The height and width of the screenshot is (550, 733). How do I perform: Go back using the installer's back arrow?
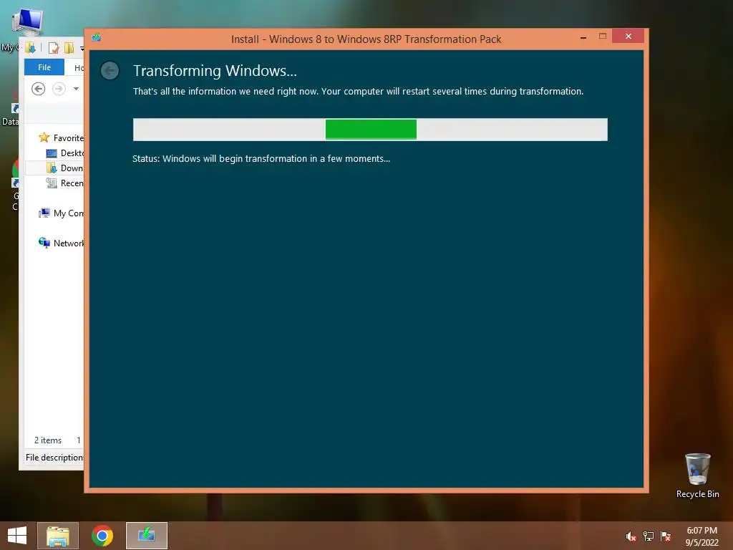coord(110,71)
